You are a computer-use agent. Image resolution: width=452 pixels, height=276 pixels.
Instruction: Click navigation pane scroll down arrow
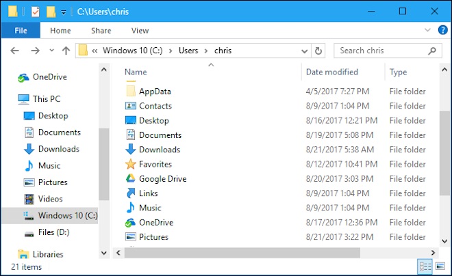104,253
